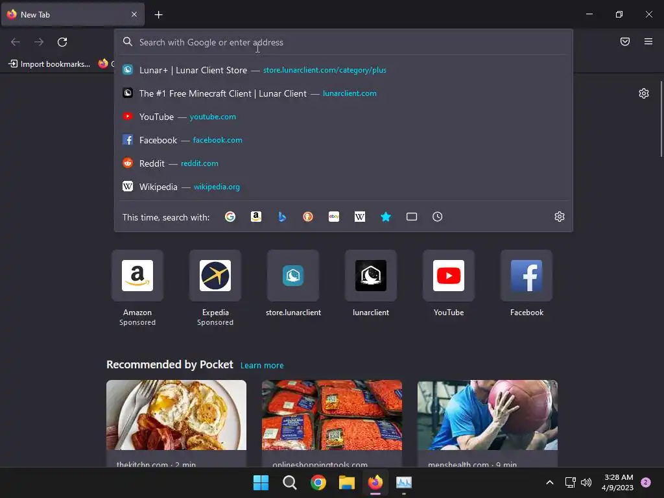The image size is (664, 498).
Task: Search this time with DuckDuckGo icon
Action: (308, 217)
